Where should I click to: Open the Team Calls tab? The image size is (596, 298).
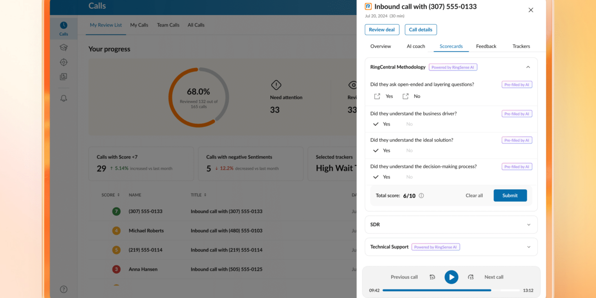click(x=168, y=25)
